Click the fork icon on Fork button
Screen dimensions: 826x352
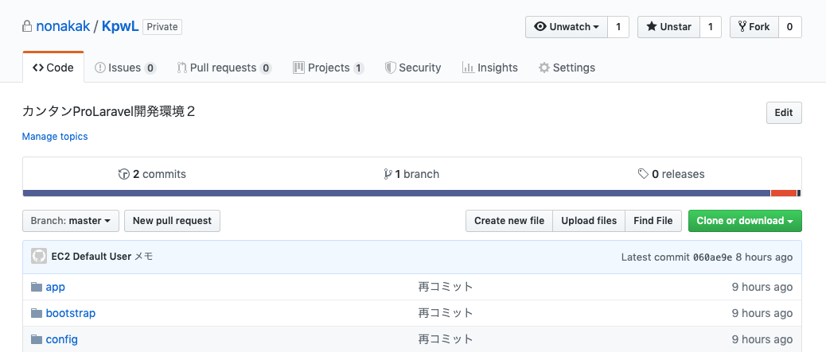(x=742, y=26)
